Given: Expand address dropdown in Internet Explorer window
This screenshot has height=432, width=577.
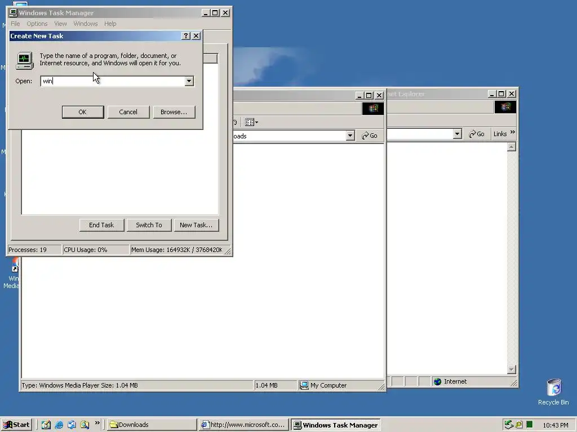Looking at the screenshot, I should [x=457, y=134].
